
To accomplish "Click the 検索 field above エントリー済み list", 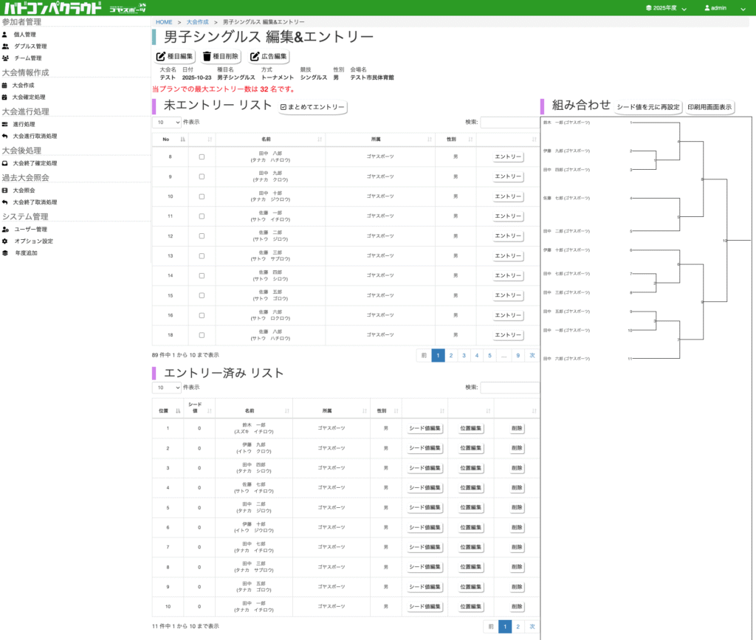I will (x=509, y=388).
